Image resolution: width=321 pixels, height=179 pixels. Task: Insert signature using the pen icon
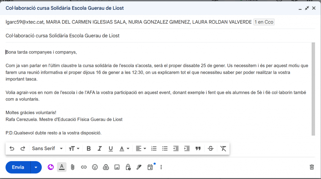pos(139,167)
